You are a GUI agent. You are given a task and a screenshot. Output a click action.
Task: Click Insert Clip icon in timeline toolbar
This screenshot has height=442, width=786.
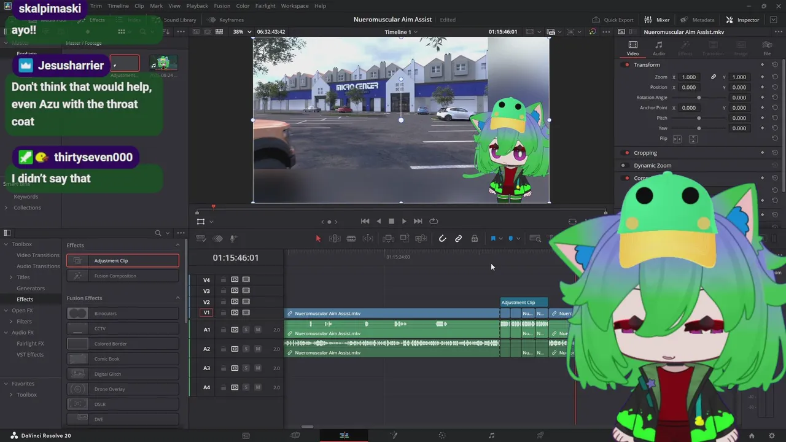(x=388, y=238)
